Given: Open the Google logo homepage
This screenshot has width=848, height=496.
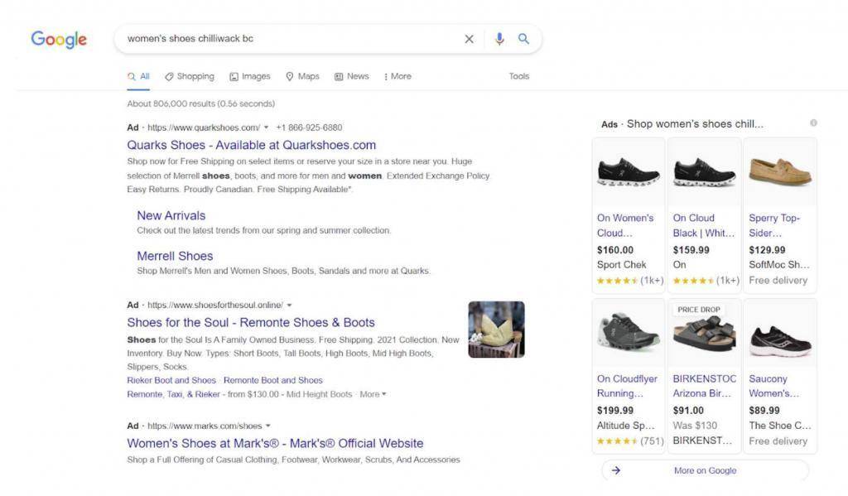Looking at the screenshot, I should [x=59, y=40].
